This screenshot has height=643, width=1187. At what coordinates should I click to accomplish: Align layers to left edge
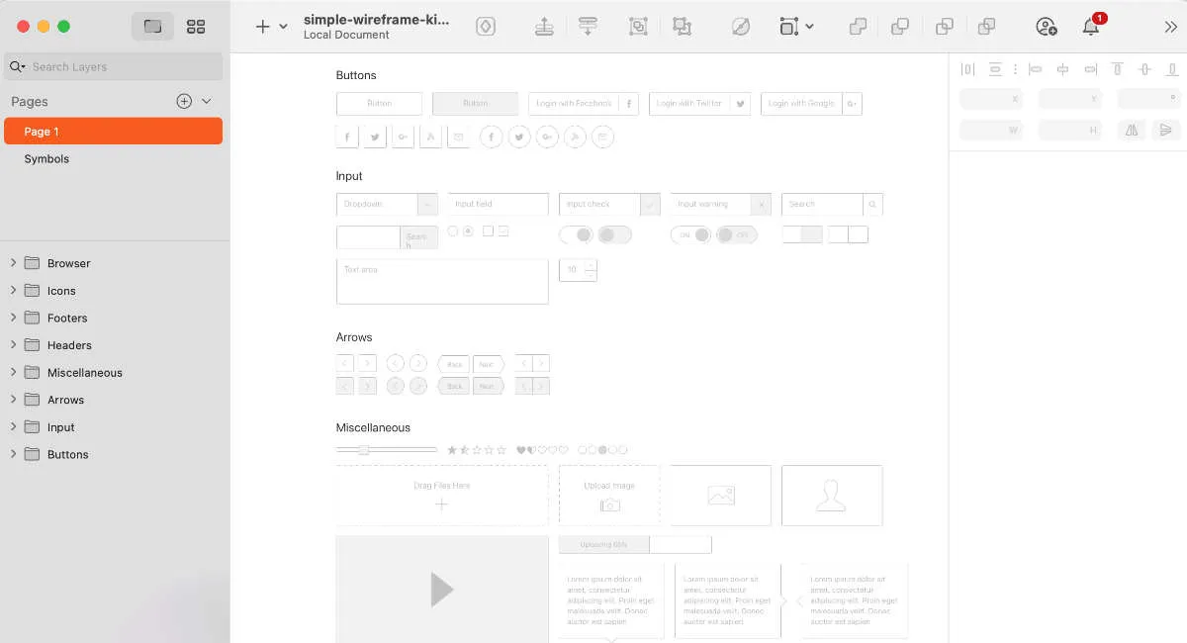point(1035,69)
